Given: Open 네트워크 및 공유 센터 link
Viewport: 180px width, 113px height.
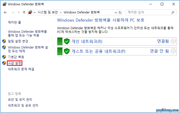Looking at the screenshot, I should point(23,105).
